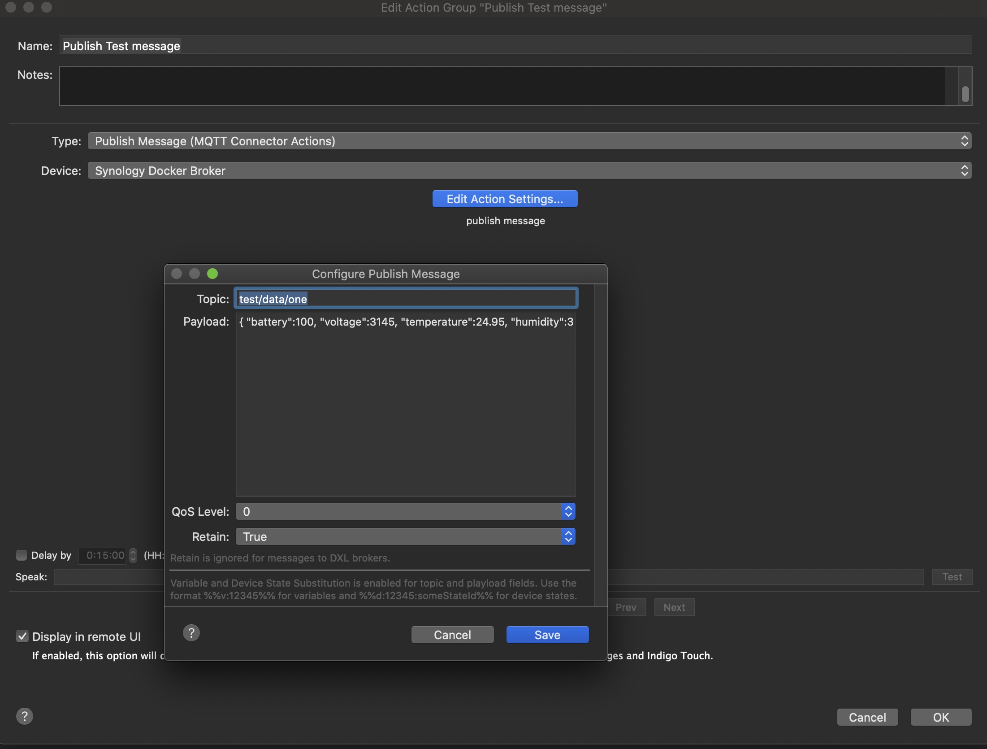
Task: Open the Retain dropdown set to True
Action: click(406, 536)
